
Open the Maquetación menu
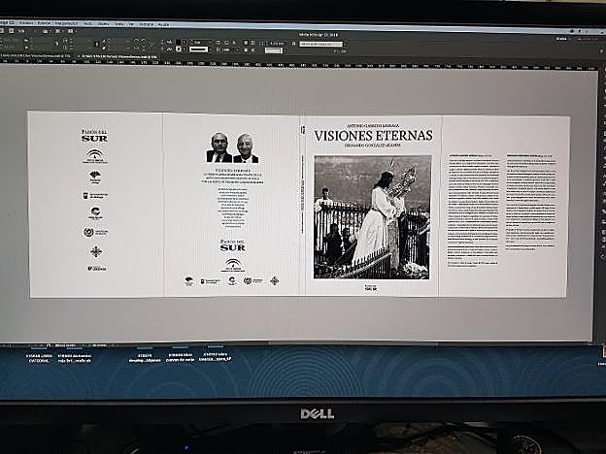[x=66, y=23]
